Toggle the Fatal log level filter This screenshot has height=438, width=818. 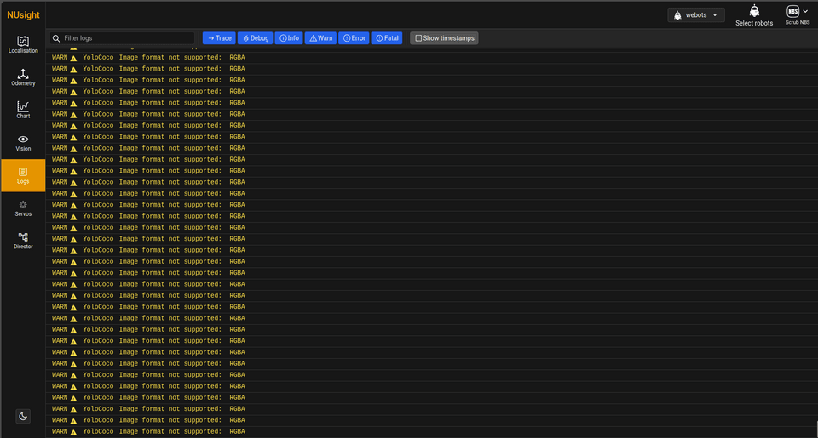pyautogui.click(x=387, y=38)
